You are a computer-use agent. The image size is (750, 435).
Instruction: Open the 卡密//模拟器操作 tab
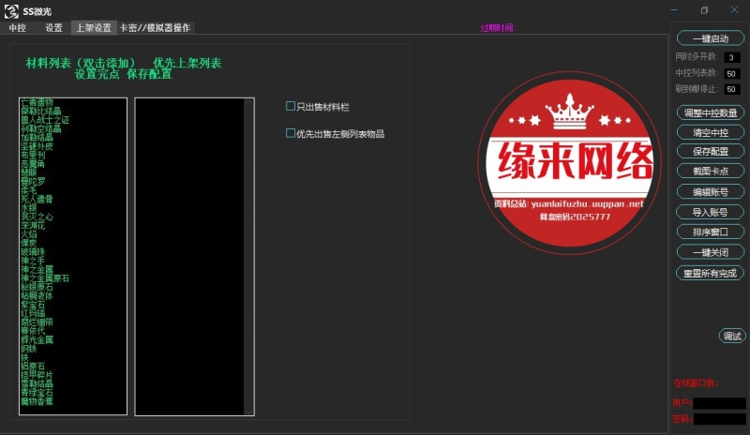pos(155,28)
